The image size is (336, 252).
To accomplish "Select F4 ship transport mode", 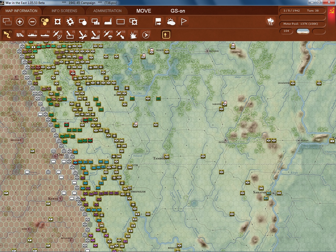I will (45, 34).
